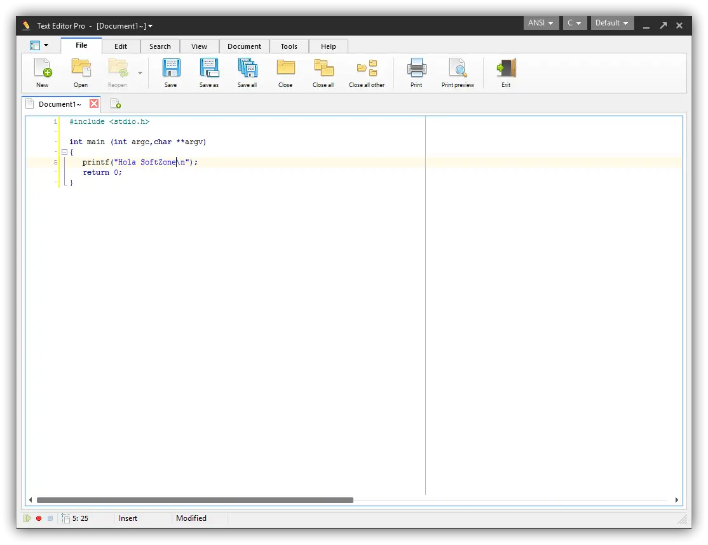Image resolution: width=708 pixels, height=545 pixels.
Task: Save the document with the Save icon
Action: click(171, 68)
